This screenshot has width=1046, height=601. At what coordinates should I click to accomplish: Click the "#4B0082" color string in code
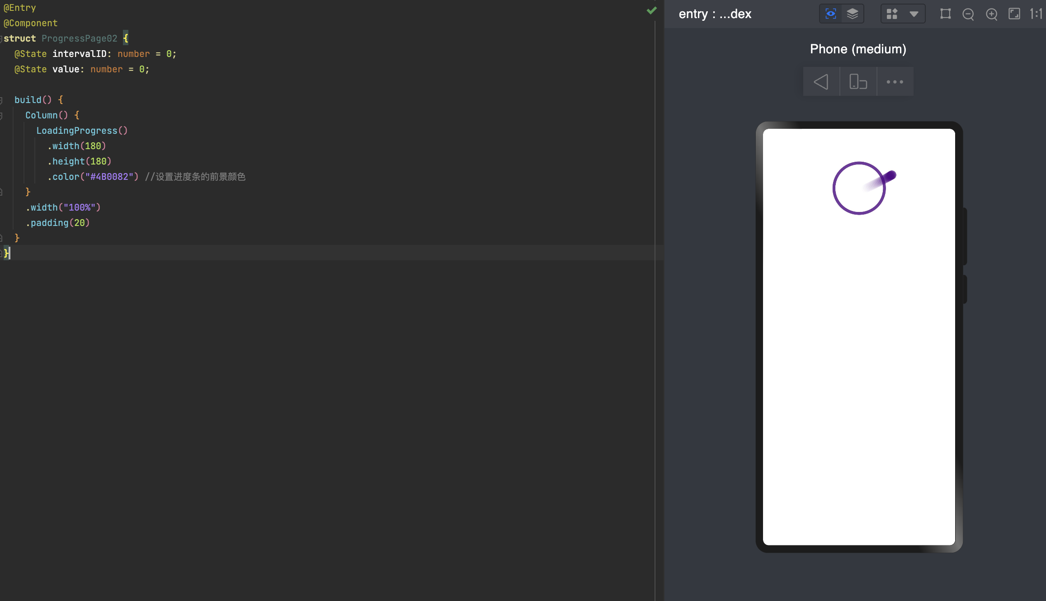109,177
